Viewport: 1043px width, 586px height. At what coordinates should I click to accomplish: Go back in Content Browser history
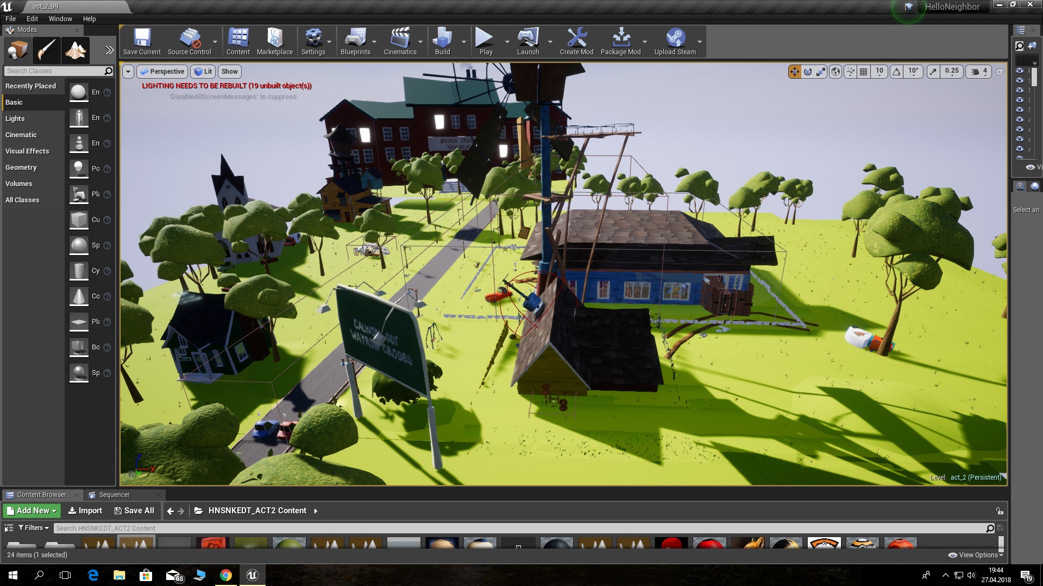pyautogui.click(x=171, y=511)
